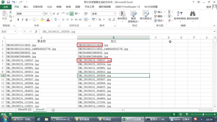The height and width of the screenshot is (122, 217).
Task: Switch to the Data tab
Action: click(x=59, y=7)
